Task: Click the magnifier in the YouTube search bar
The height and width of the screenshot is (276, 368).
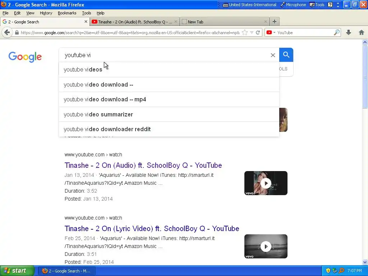Action: point(337,32)
